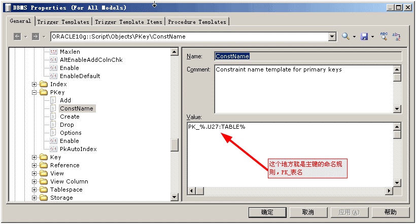416x224 pixels.
Task: Expand the Reference folder node
Action: pyautogui.click(x=34, y=165)
